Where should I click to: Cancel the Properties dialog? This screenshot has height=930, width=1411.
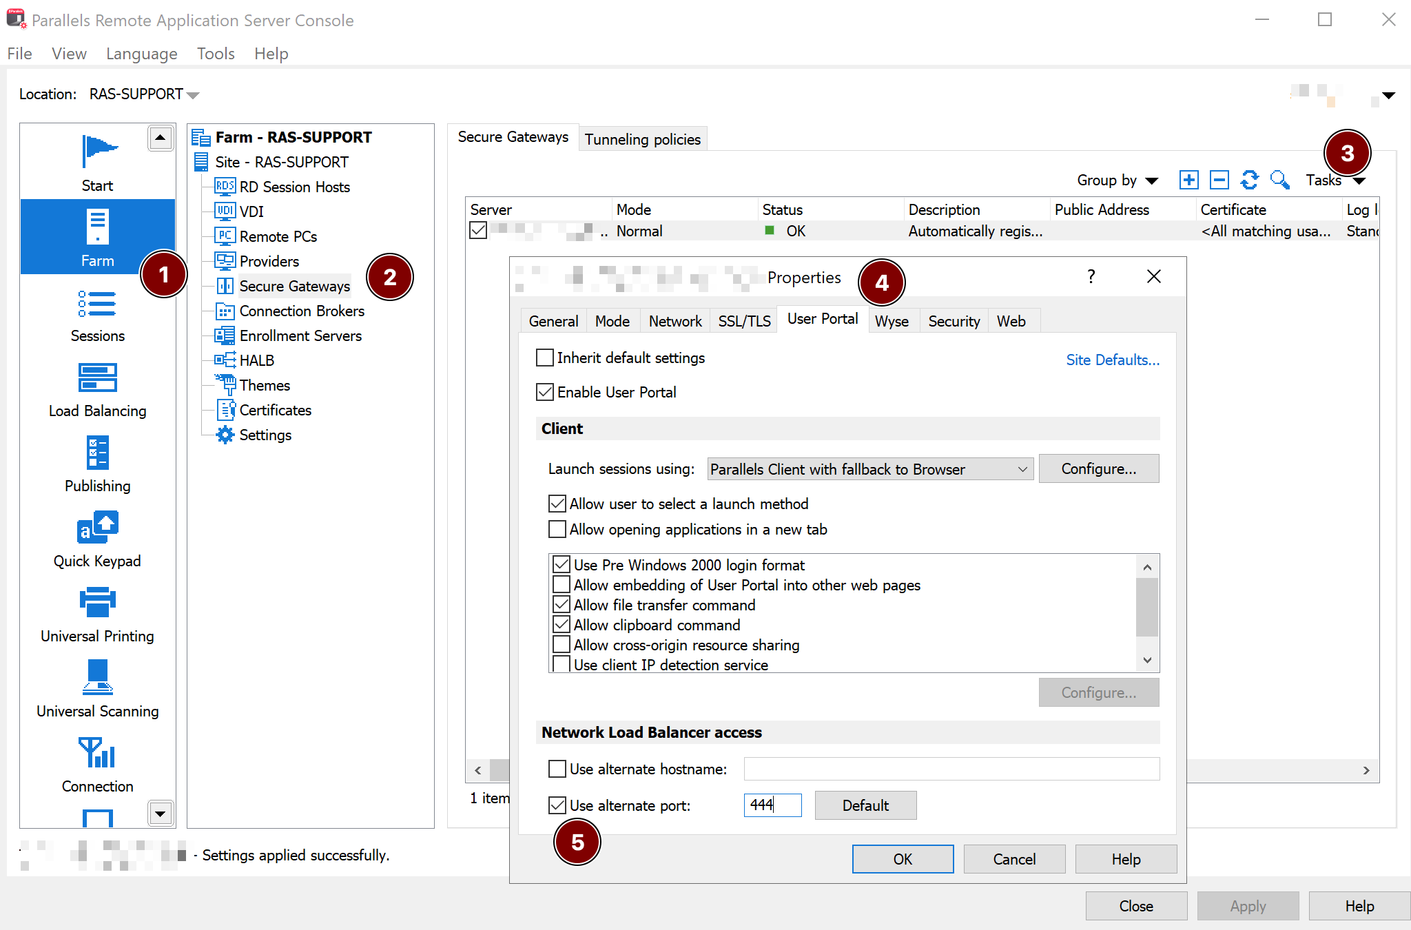pyautogui.click(x=1014, y=859)
